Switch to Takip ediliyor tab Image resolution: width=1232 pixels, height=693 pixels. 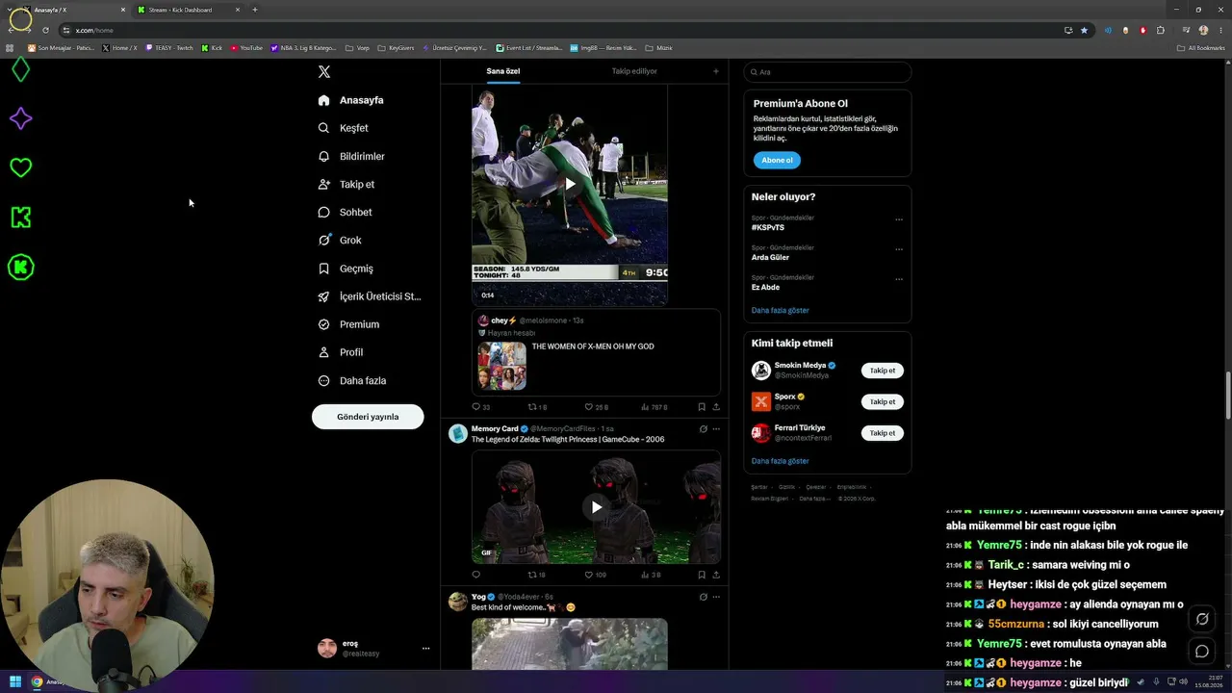click(634, 71)
